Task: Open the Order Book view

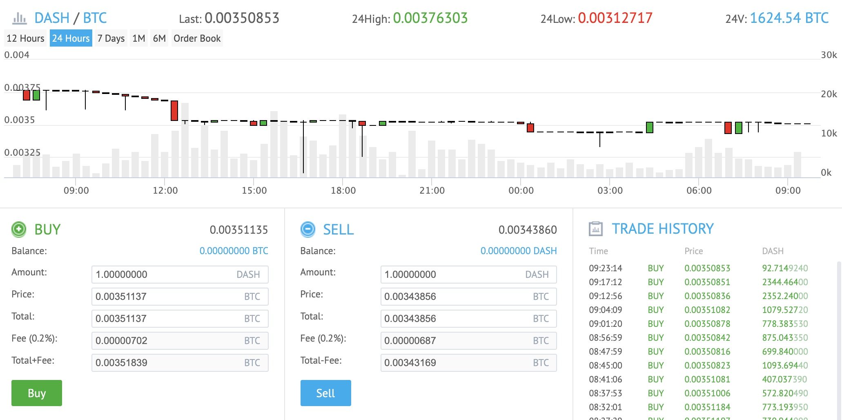Action: pyautogui.click(x=197, y=38)
